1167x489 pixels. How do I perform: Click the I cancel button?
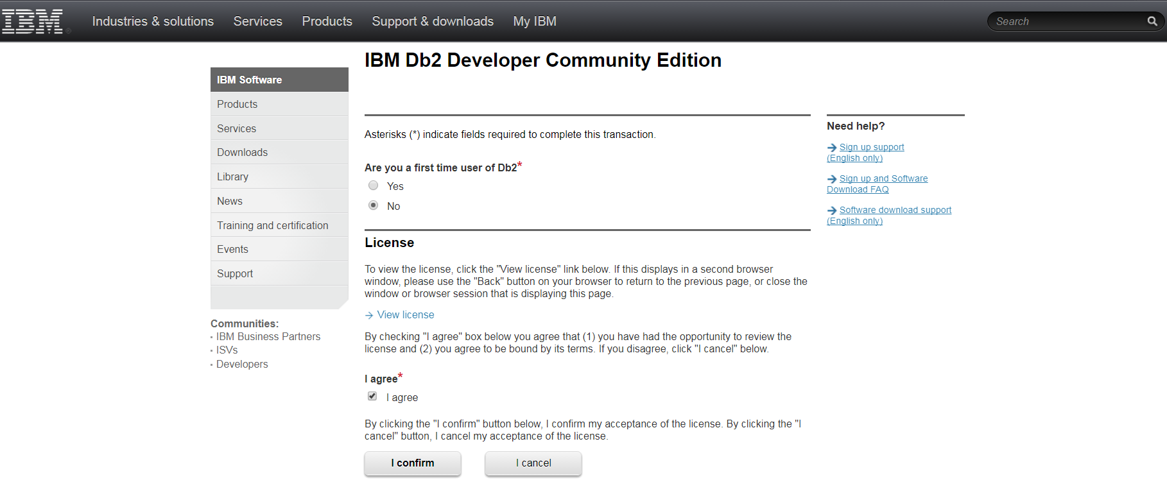[x=533, y=463]
